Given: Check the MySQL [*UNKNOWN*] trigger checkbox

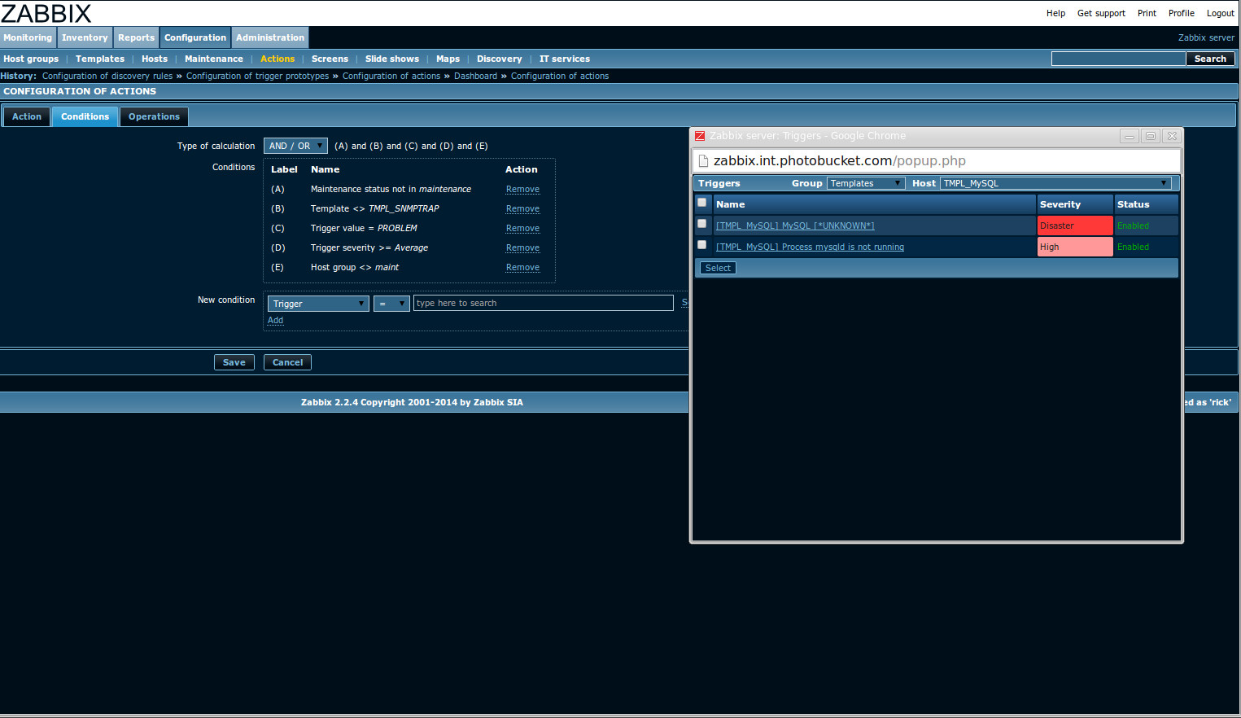Looking at the screenshot, I should click(x=702, y=224).
